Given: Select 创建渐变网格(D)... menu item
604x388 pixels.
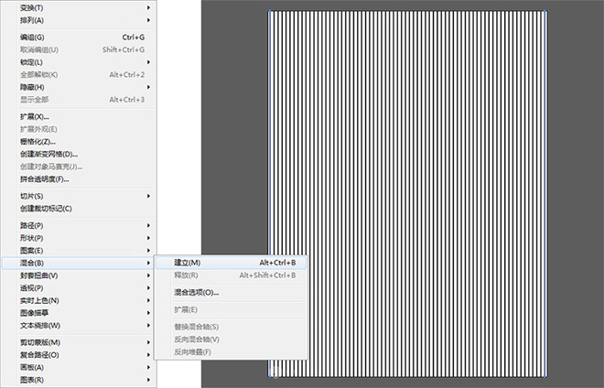Looking at the screenshot, I should coord(49,154).
